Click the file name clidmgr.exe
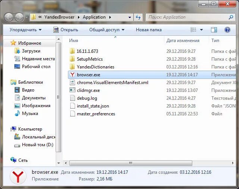The image size is (239, 189). click(x=89, y=90)
